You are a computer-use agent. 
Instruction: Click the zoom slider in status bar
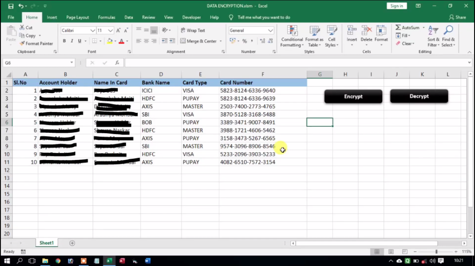pyautogui.click(x=436, y=252)
